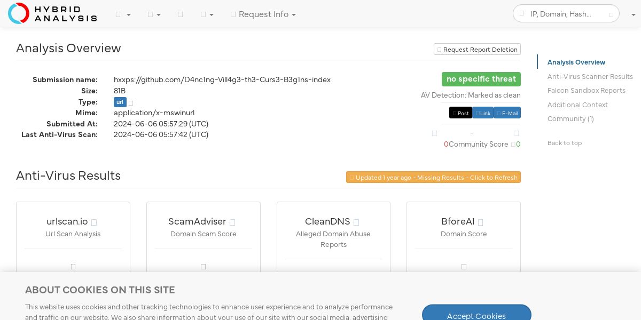Jump to Falcon Sandbox Reports in sidebar

[586, 91]
